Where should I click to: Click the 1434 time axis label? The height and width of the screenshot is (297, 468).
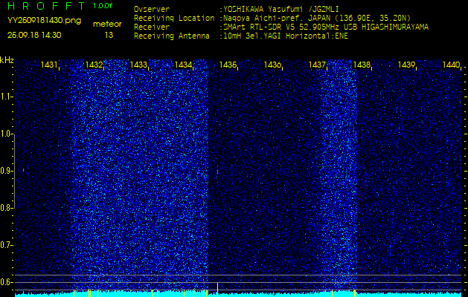point(183,65)
